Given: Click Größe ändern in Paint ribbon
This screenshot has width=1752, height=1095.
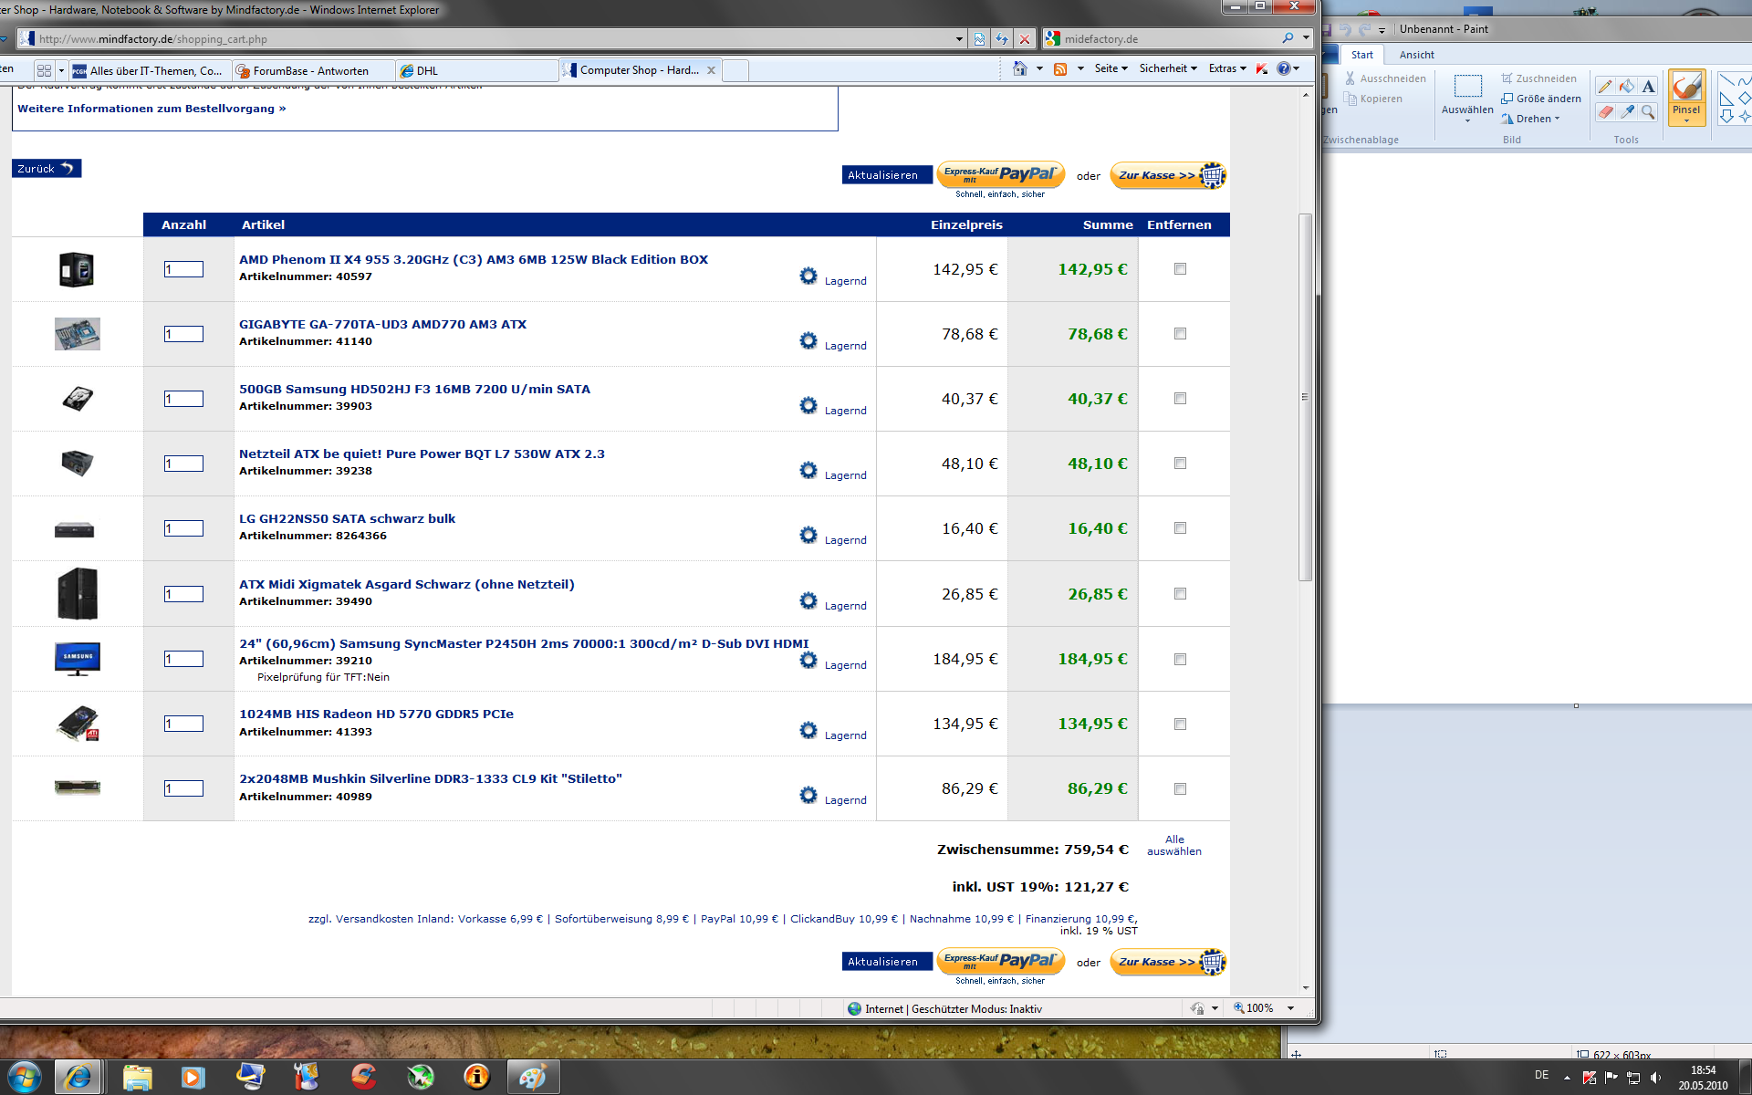Looking at the screenshot, I should 1541,99.
